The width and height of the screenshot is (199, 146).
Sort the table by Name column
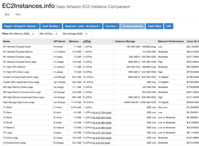point(7,41)
